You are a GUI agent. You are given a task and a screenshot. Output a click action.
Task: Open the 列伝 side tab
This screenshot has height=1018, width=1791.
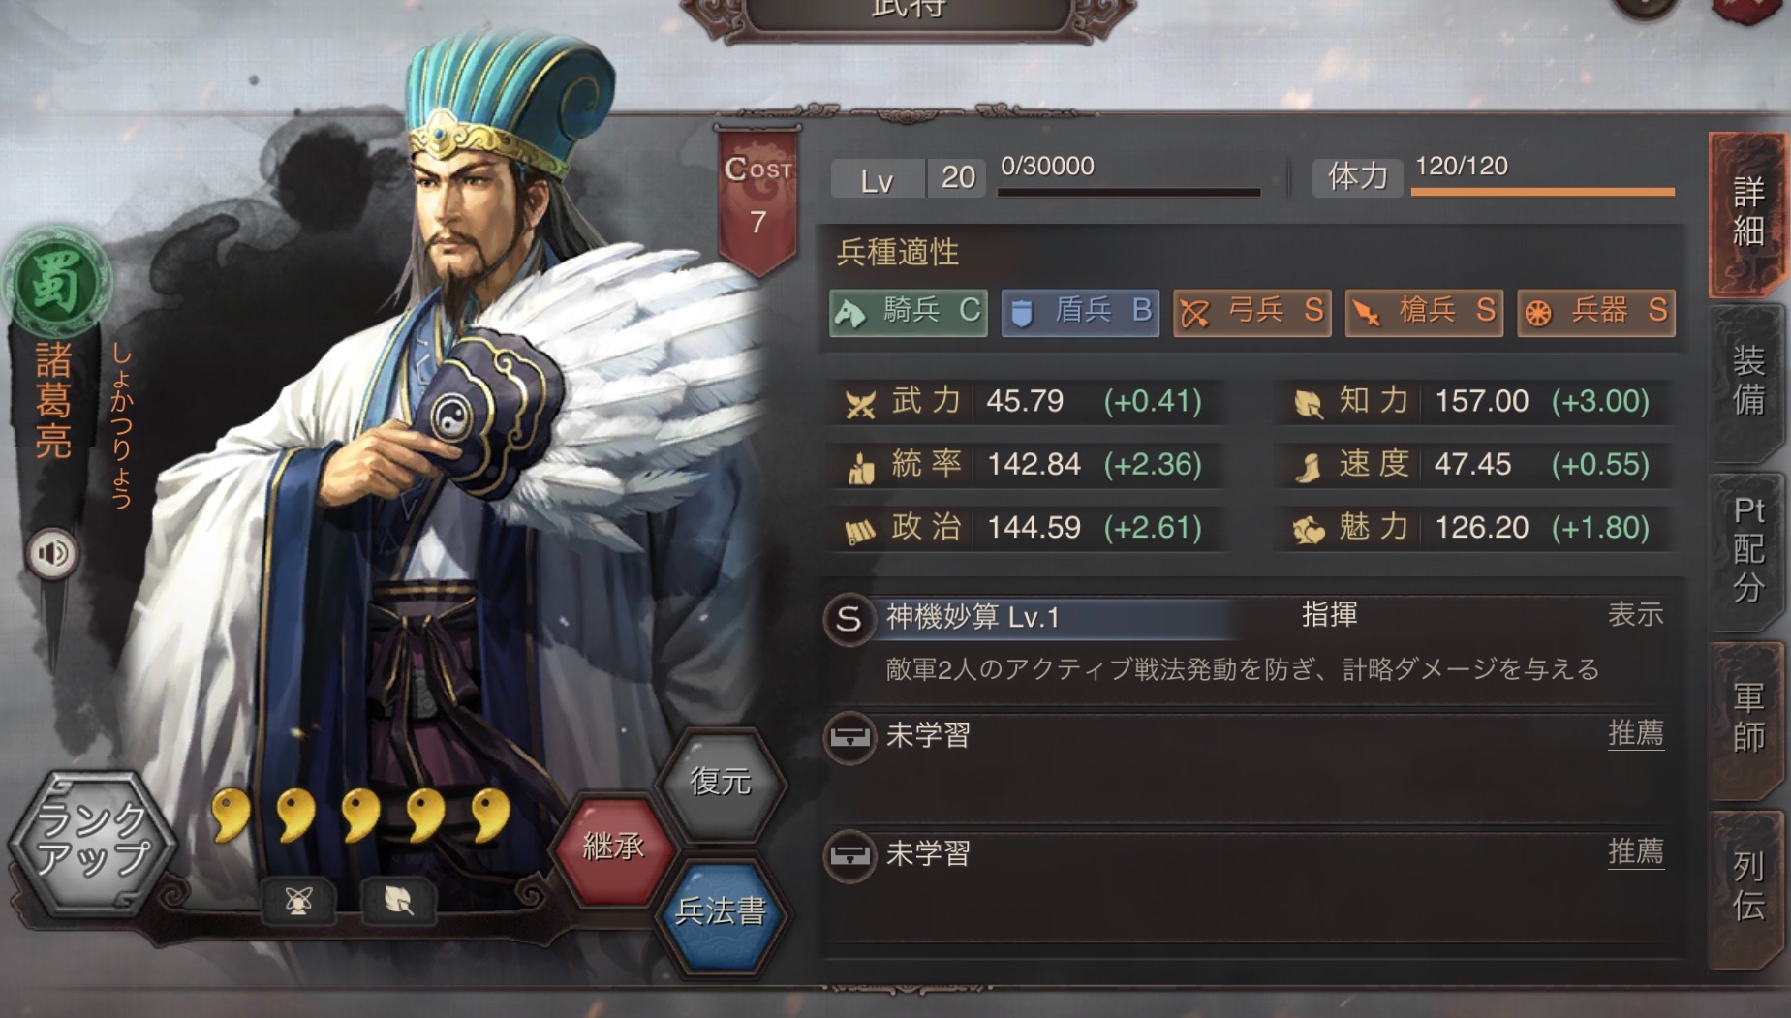[1747, 886]
